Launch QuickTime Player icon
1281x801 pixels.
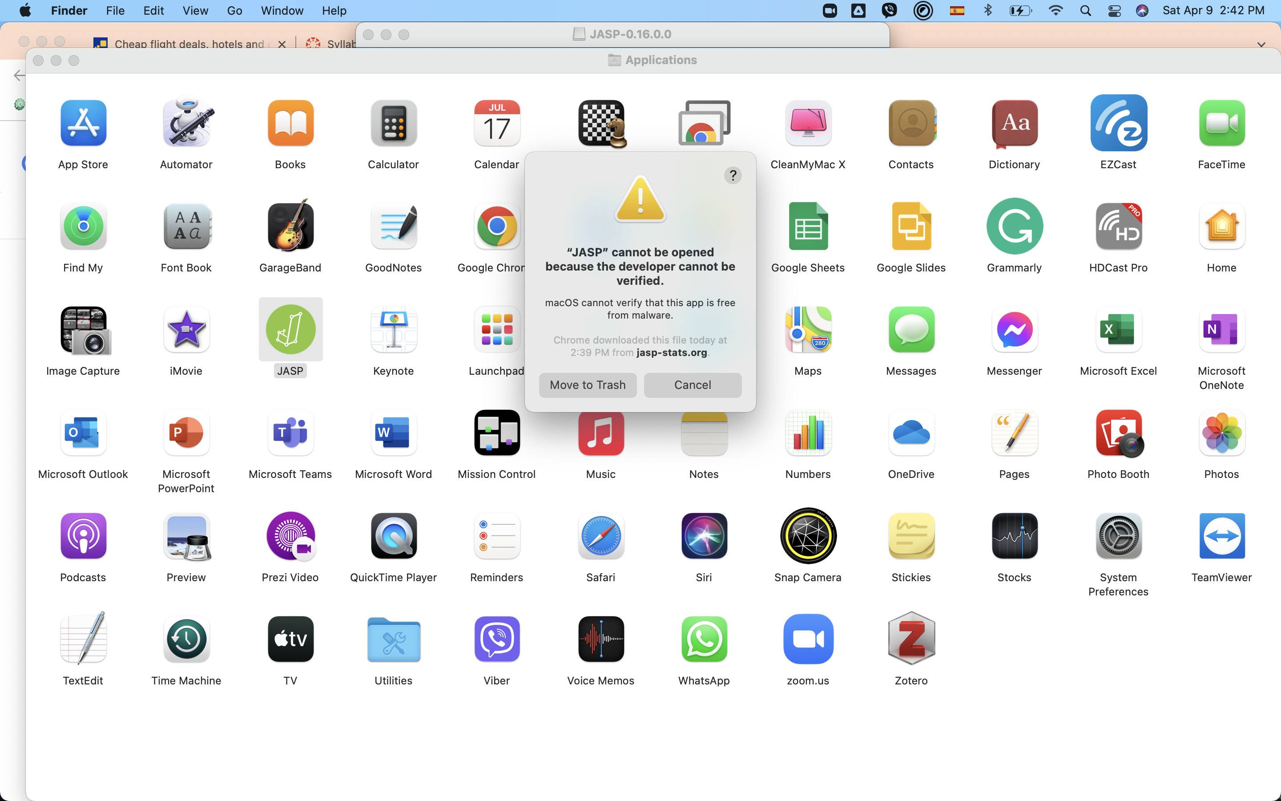(x=393, y=536)
